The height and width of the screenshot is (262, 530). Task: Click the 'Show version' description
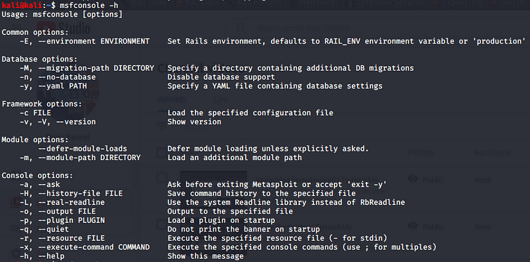(194, 122)
